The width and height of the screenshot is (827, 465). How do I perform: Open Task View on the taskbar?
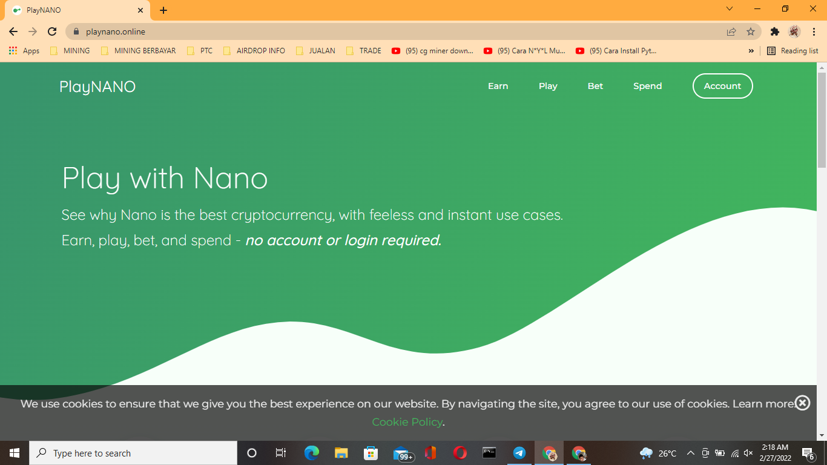tap(281, 453)
